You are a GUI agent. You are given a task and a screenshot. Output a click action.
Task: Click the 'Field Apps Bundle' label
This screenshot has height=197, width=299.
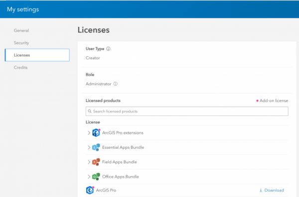tap(120, 162)
